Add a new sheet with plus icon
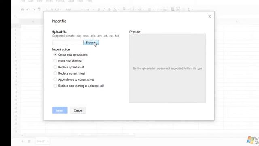Viewport: 259px width, 146px height. [23, 141]
